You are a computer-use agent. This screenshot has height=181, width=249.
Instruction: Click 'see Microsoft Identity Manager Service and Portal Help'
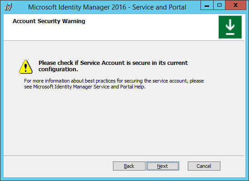pos(85,87)
